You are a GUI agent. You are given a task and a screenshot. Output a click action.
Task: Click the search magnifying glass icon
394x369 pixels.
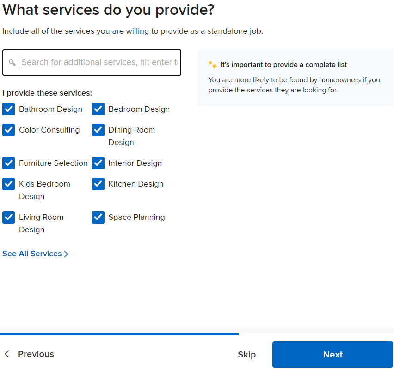12,62
